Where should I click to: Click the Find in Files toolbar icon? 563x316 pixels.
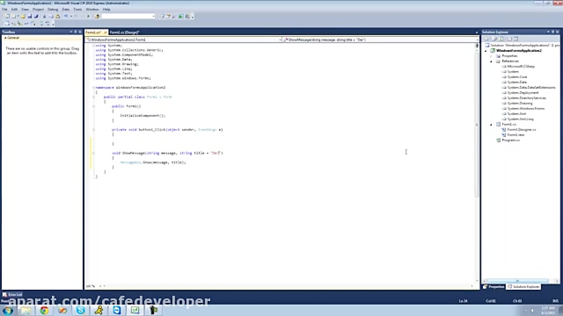[x=97, y=16]
